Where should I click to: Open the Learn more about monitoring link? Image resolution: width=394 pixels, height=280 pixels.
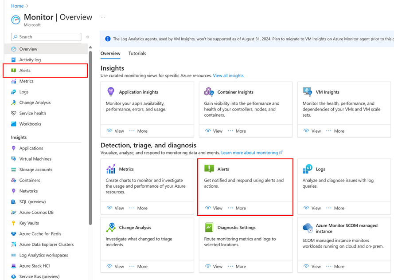[x=252, y=152]
